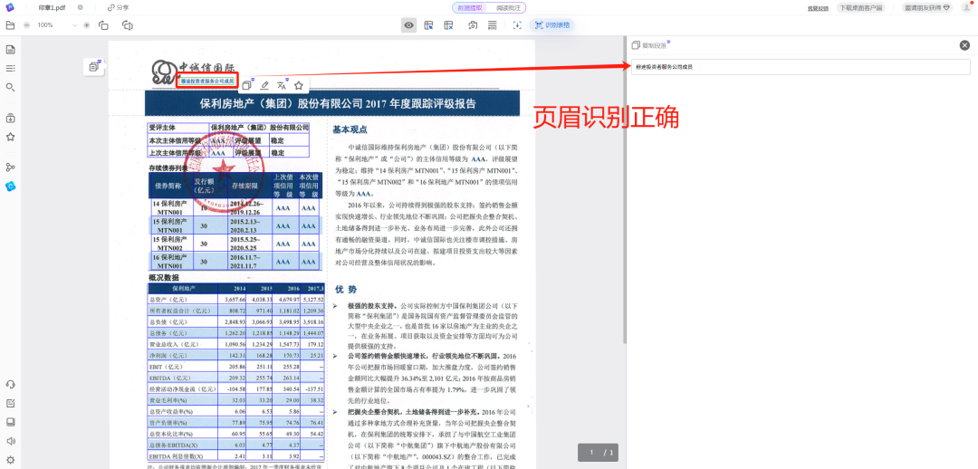Click the highlighted header text 穆迪投资者服务公司成员
The width and height of the screenshot is (978, 469).
(206, 81)
